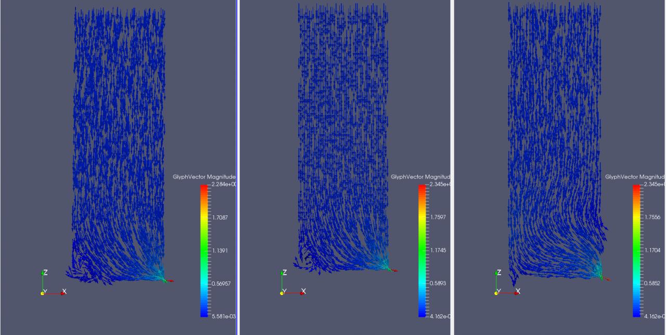Click GlyphVector Magnitude title in middle view
Image resolution: width=666 pixels, height=335 pixels.
[x=420, y=177]
